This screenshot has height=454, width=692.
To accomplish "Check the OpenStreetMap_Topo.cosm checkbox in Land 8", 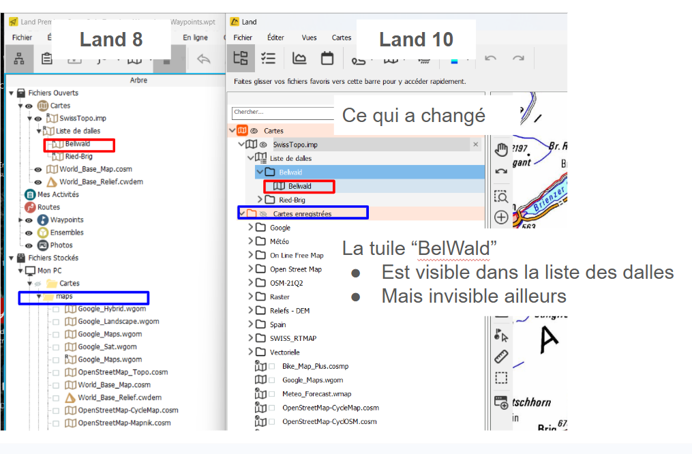I will [x=56, y=373].
